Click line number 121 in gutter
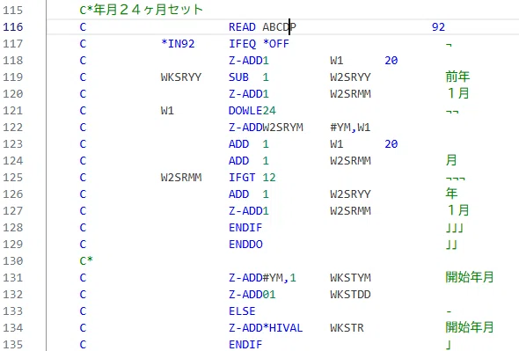 point(13,110)
